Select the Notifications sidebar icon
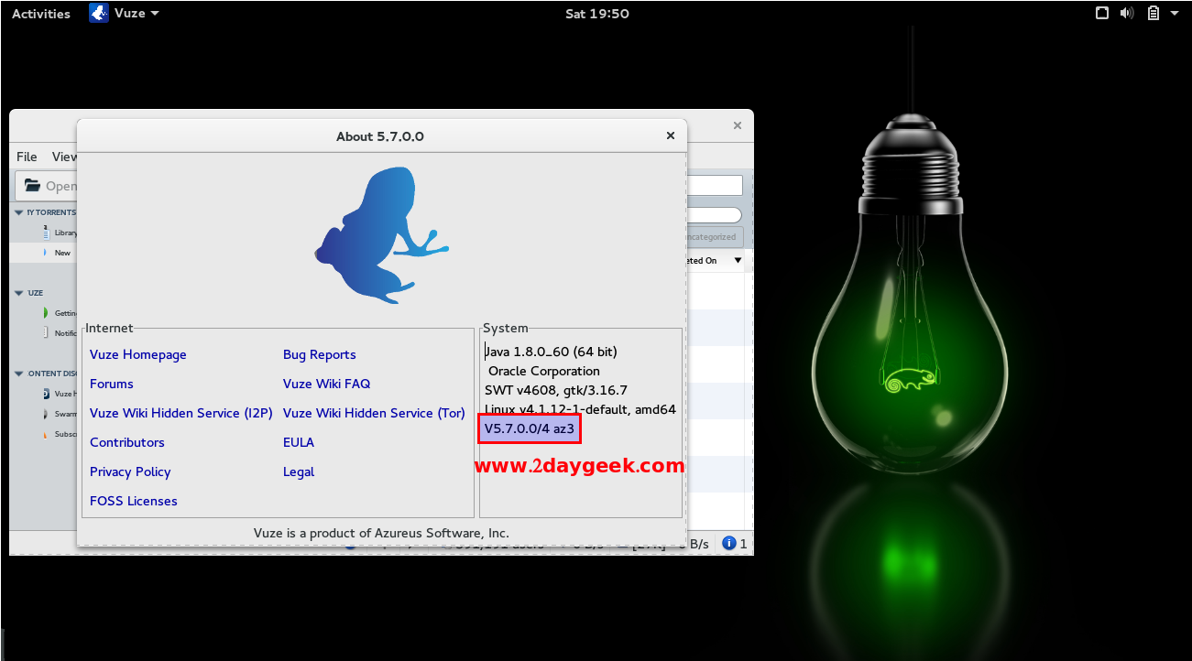The width and height of the screenshot is (1192, 661). point(46,333)
